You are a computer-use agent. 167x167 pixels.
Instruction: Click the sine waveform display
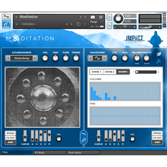[97, 58]
